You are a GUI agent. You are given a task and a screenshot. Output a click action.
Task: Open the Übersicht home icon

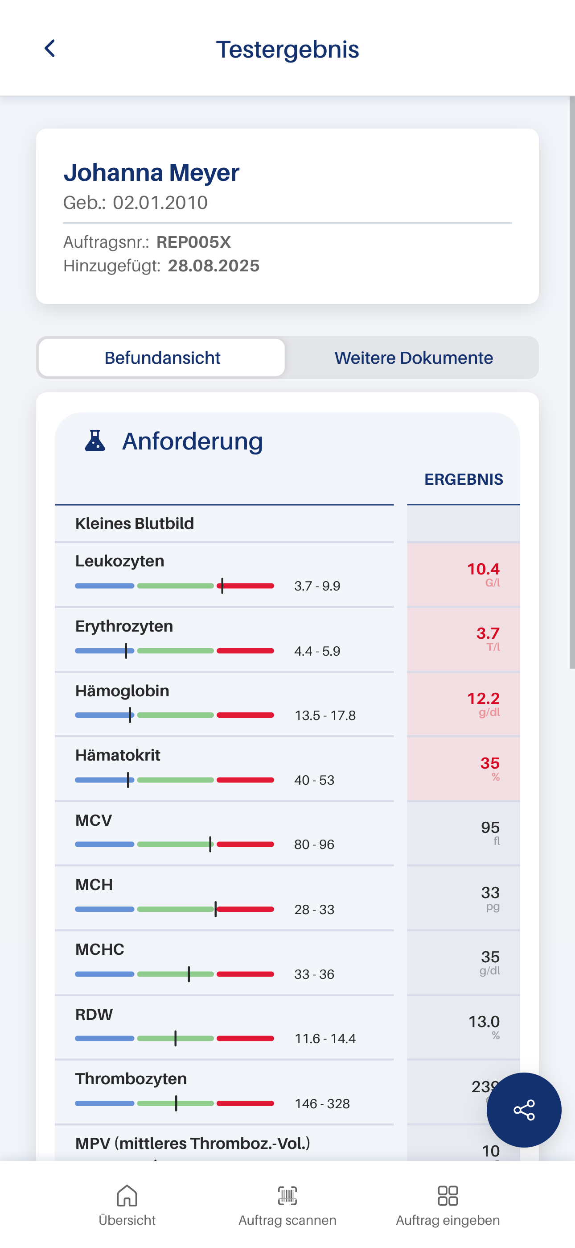pyautogui.click(x=127, y=1196)
